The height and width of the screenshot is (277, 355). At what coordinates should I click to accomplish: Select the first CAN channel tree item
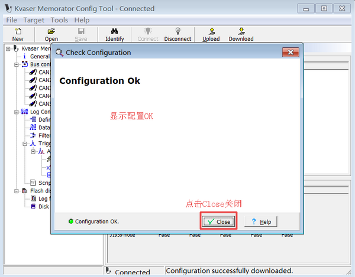(44, 72)
